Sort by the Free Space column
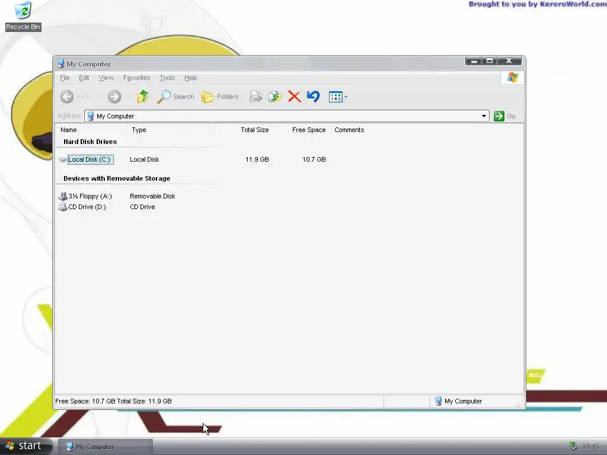Screen dimensions: 607x455 [301, 130]
